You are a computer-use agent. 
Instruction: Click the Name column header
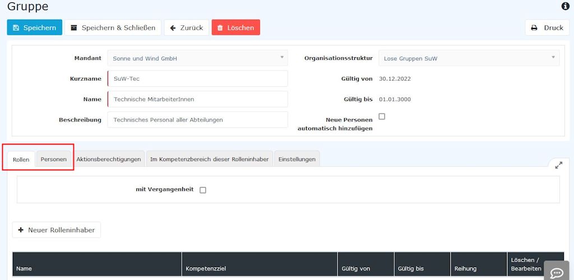pyautogui.click(x=97, y=264)
